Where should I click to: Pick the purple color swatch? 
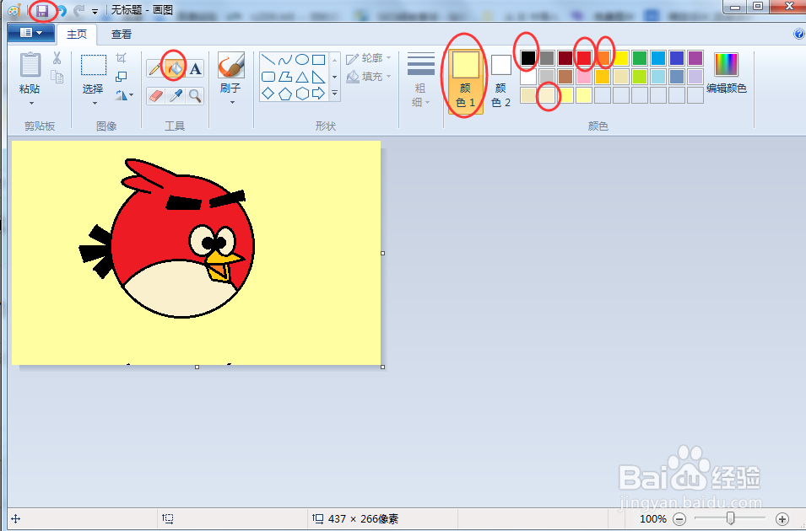coord(695,58)
